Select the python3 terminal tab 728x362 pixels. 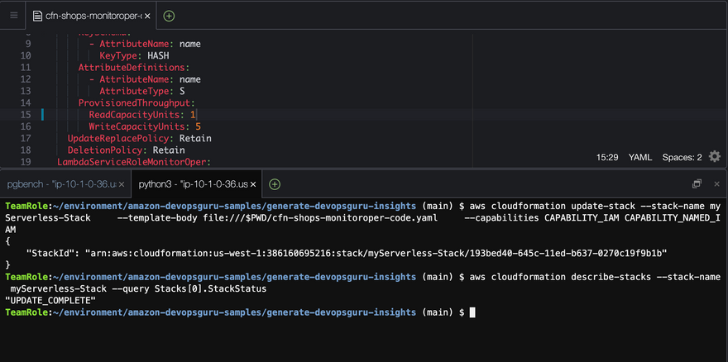click(x=193, y=184)
